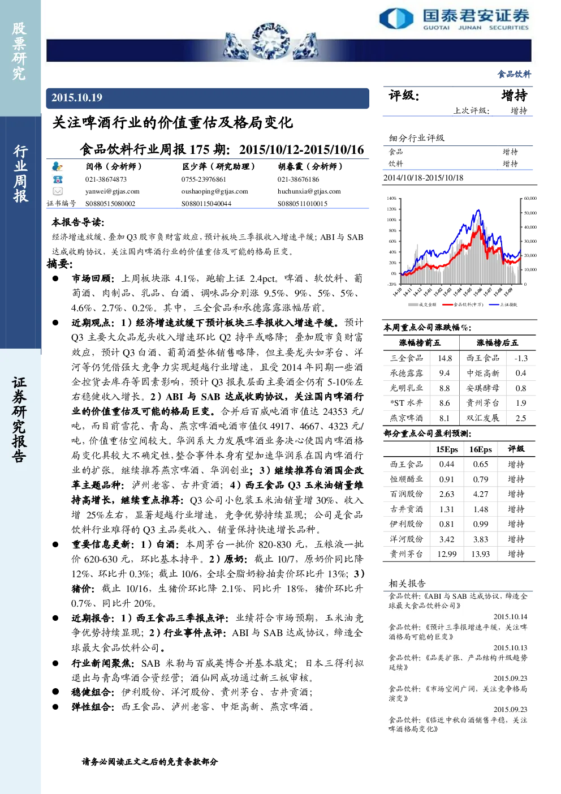Click forecast row 洋河股份
The width and height of the screenshot is (561, 794).
click(x=459, y=539)
